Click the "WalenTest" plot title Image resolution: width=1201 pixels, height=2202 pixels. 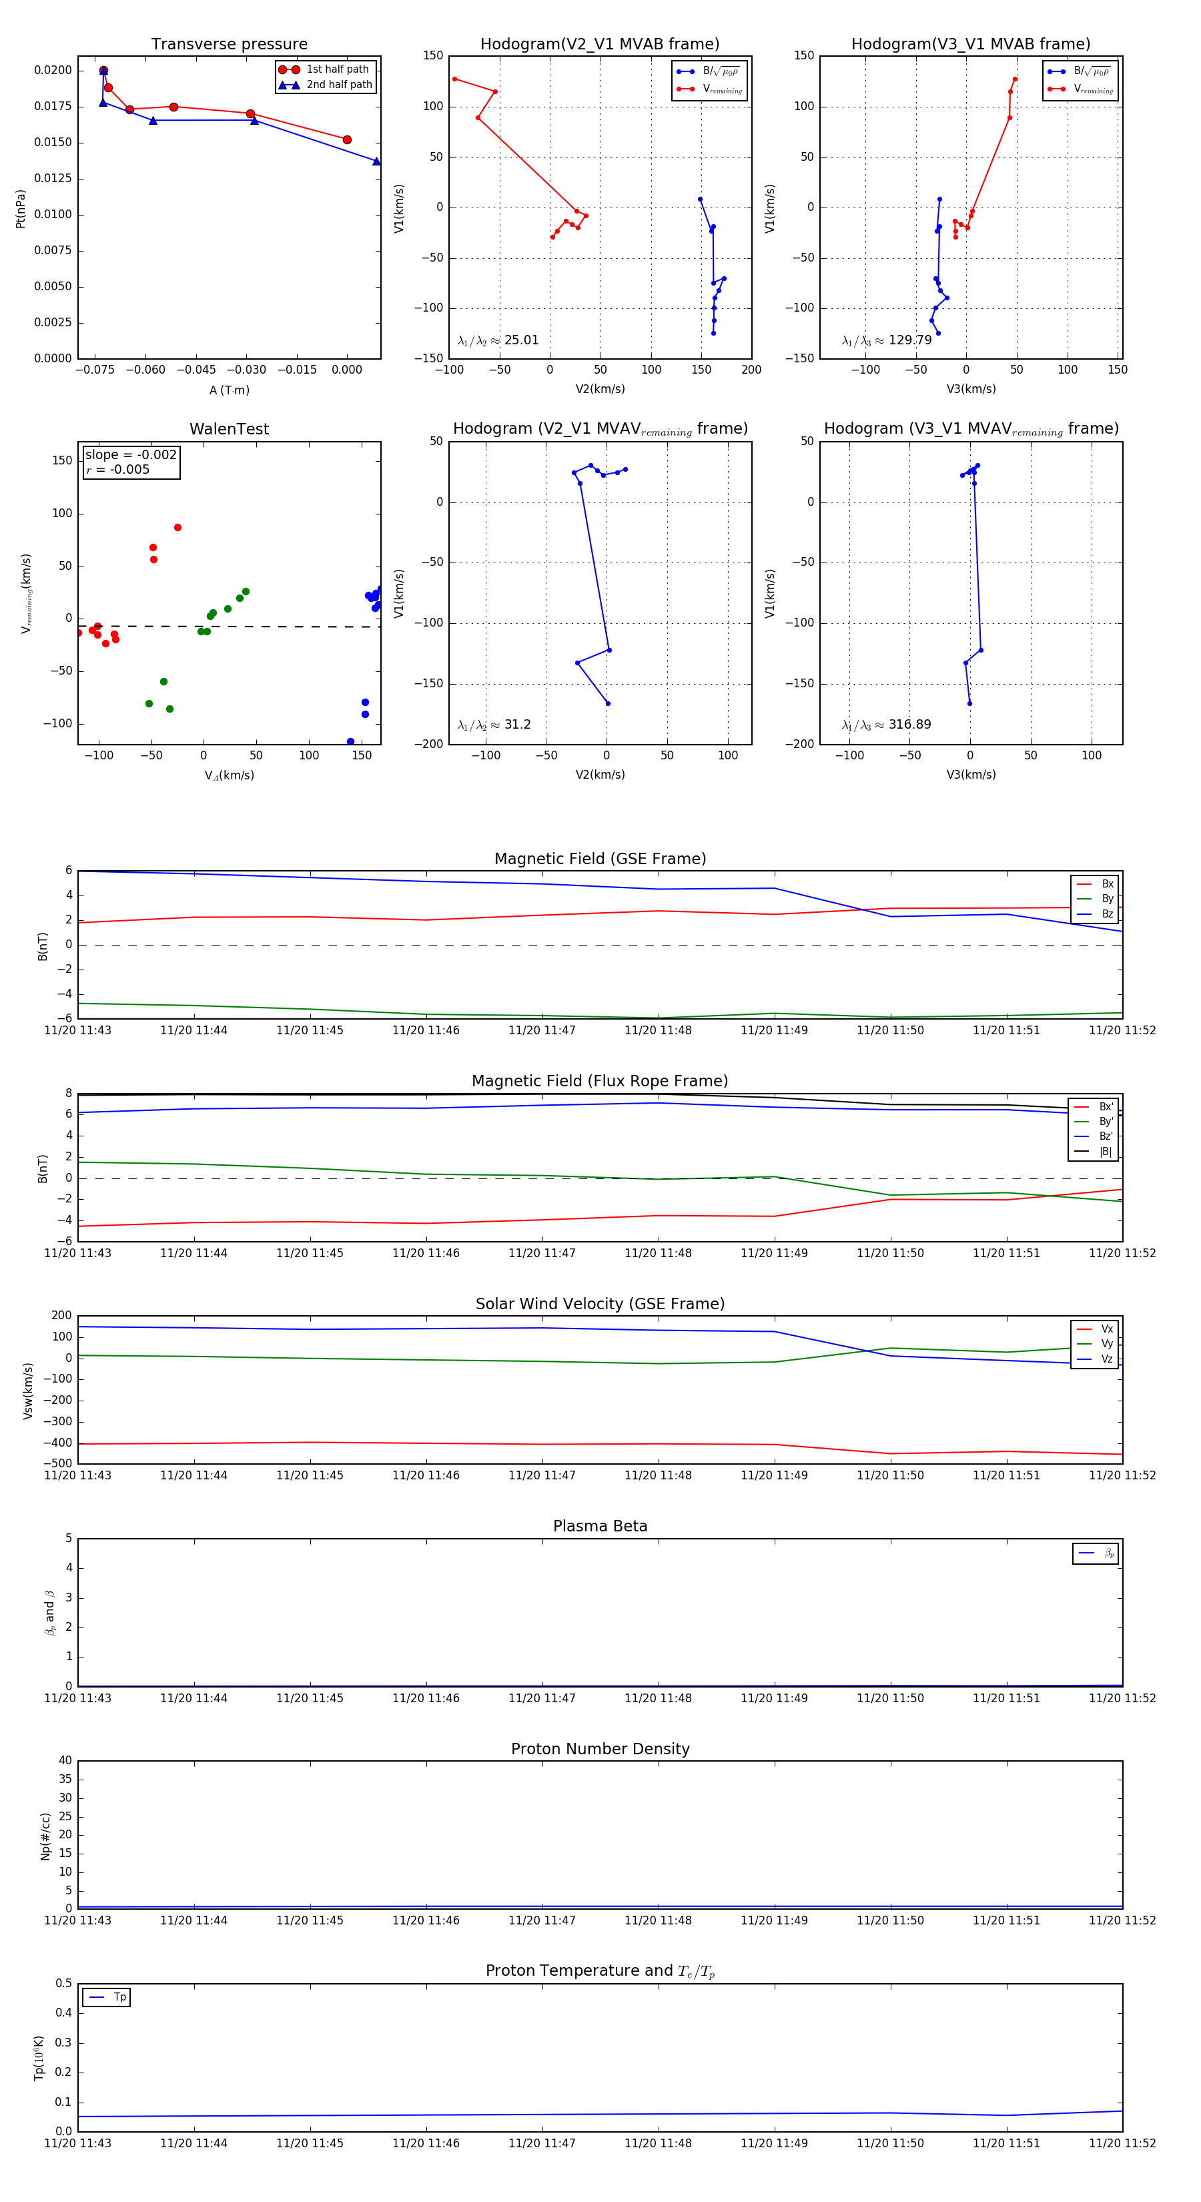[229, 429]
